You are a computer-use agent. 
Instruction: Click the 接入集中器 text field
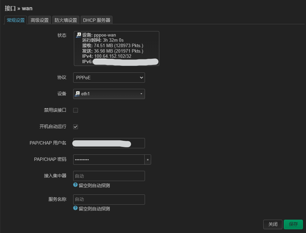(x=109, y=176)
